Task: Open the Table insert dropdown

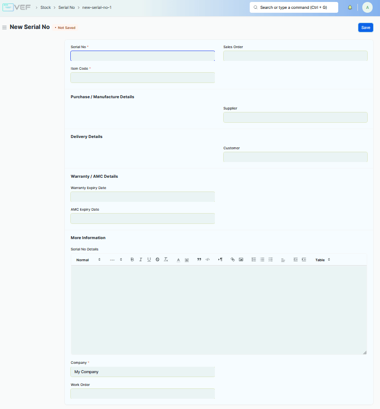Action: click(322, 260)
